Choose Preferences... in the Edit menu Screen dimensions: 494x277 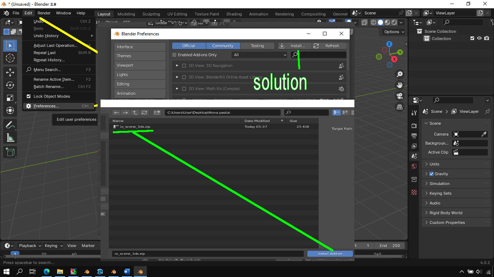(x=59, y=106)
